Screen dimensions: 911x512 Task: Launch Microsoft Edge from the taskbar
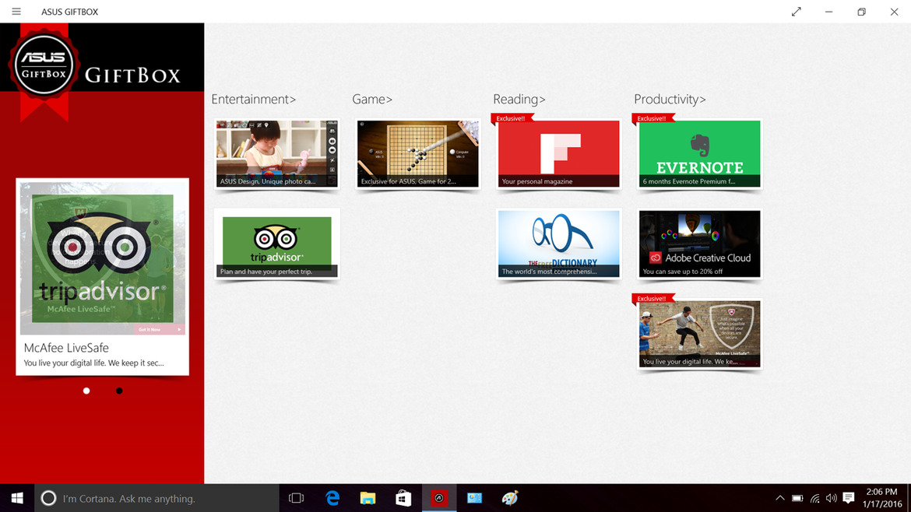tap(332, 498)
